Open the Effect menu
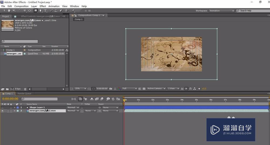 [x=43, y=6]
